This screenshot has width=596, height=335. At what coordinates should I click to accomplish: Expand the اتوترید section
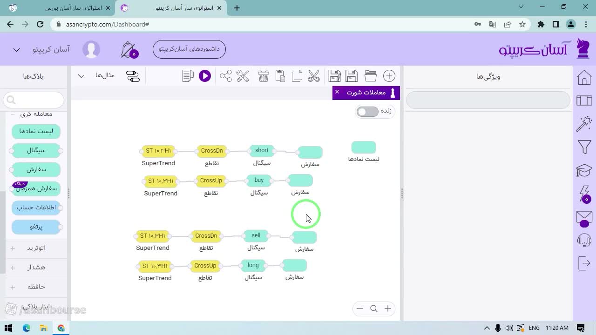click(13, 248)
